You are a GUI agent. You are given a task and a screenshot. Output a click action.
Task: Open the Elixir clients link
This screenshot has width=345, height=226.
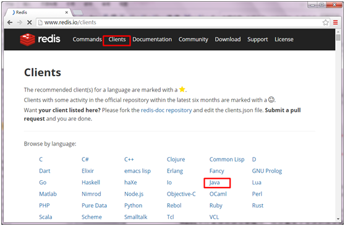click(88, 171)
